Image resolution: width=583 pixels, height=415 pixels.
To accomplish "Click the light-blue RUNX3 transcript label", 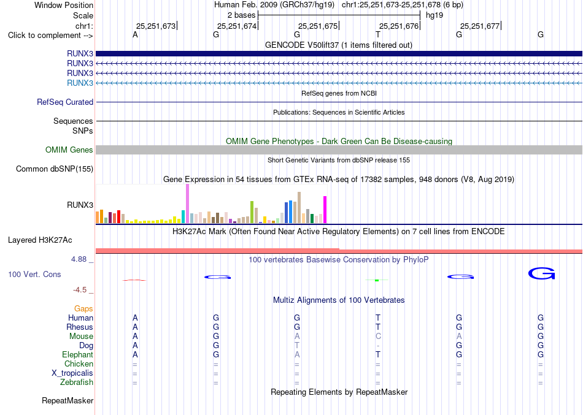I will [x=80, y=83].
